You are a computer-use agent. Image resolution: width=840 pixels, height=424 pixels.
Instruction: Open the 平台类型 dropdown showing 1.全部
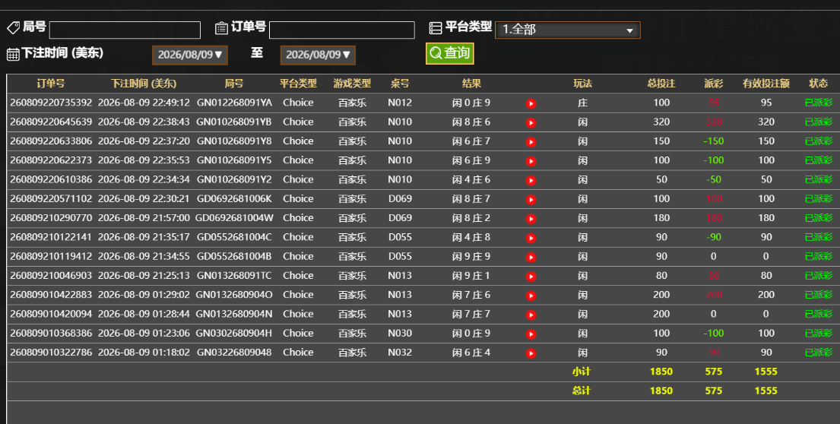tap(567, 30)
